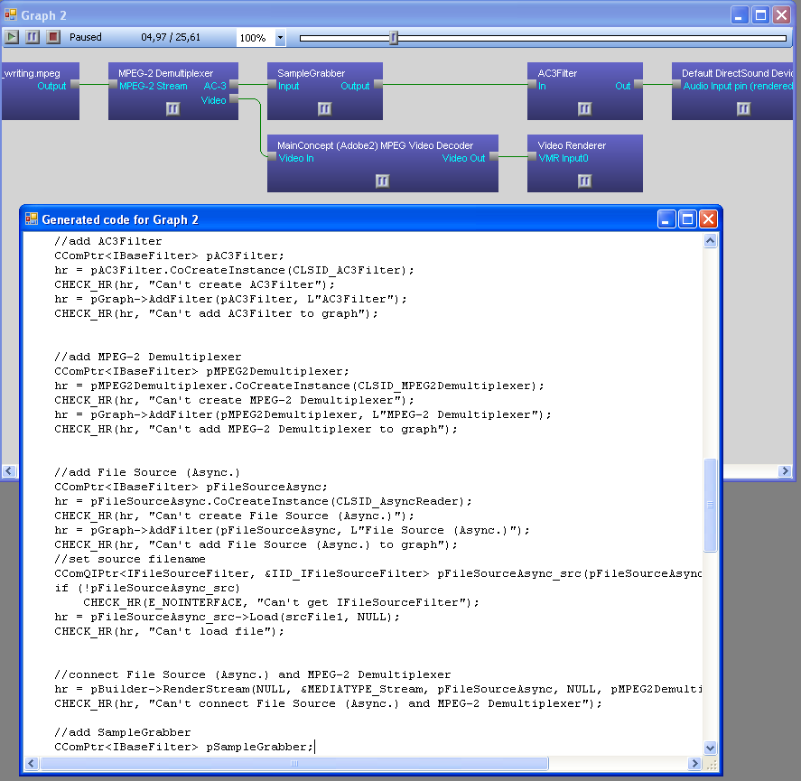Viewport: 801px width, 781px height.
Task: Click the code window resize grip corner
Action: point(711,764)
